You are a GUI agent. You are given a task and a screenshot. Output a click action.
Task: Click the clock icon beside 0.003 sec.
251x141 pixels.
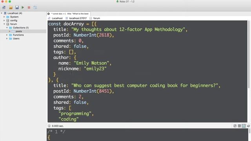coord(49,126)
